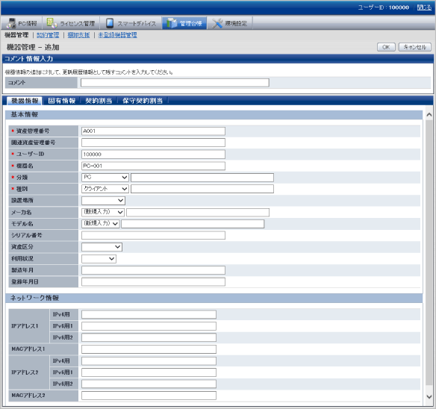Switch to the 機器情報 tab

click(x=25, y=101)
